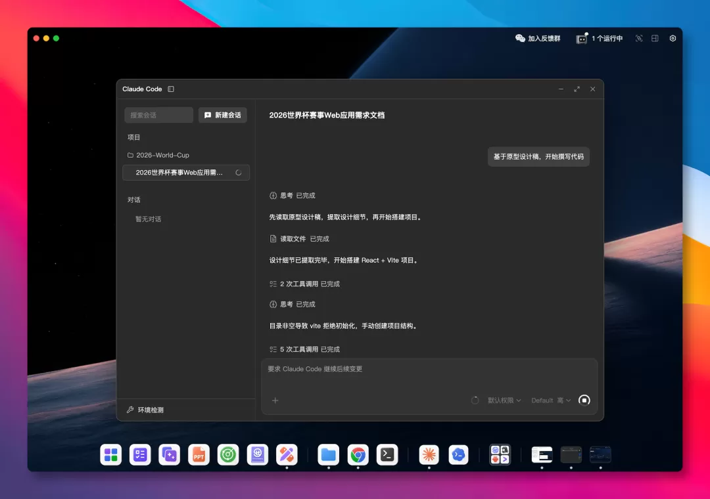Click the 暂无对话 placeholder text
Viewport: 710px width, 499px height.
pos(148,219)
